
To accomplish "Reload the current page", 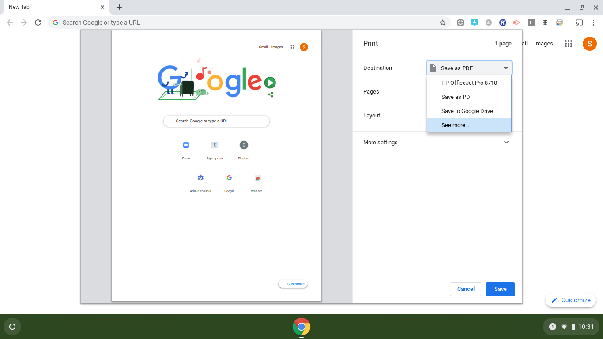I will click(38, 23).
